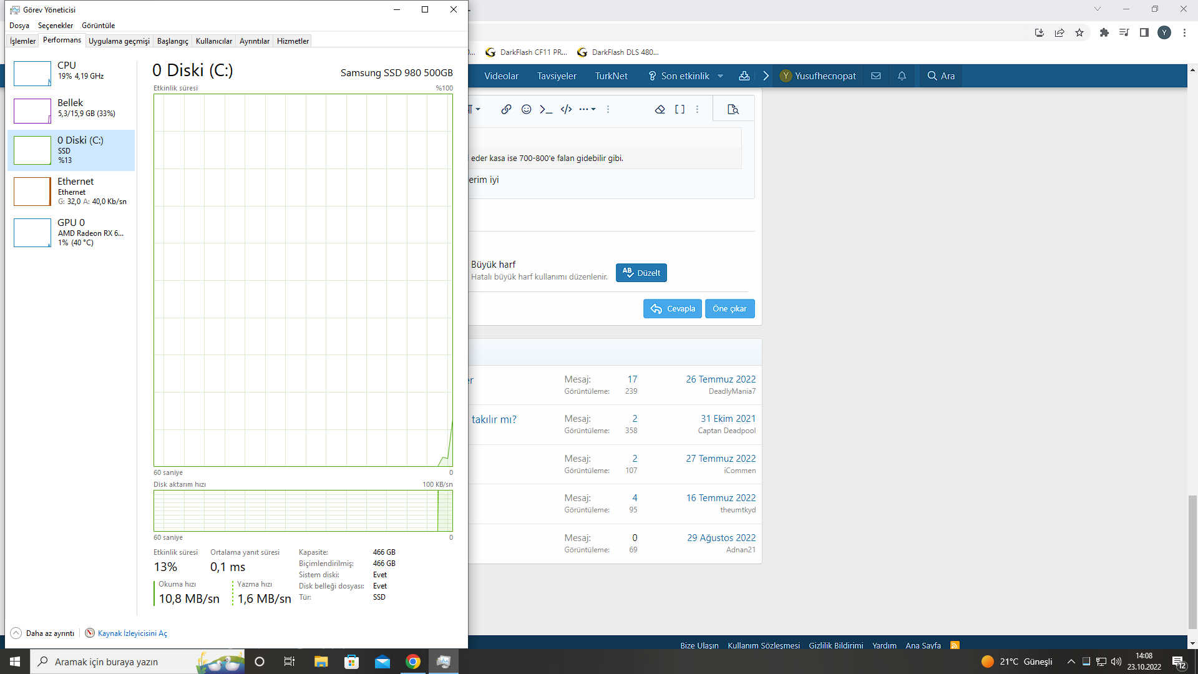Click the insert link icon in editor
Image resolution: width=1198 pixels, height=674 pixels.
(506, 109)
